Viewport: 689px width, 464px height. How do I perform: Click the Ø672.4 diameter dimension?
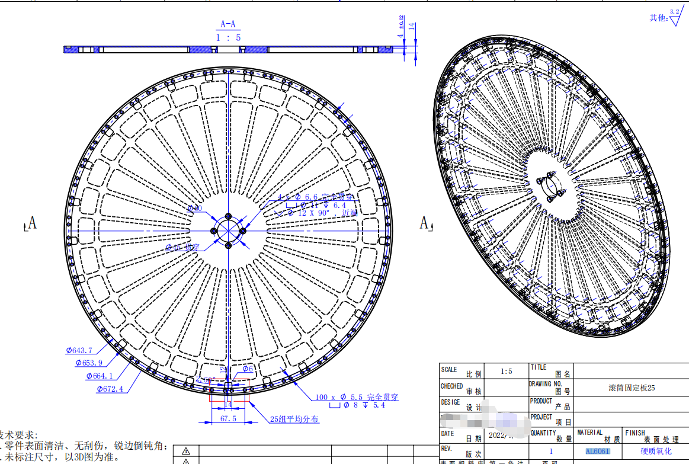pyautogui.click(x=109, y=390)
